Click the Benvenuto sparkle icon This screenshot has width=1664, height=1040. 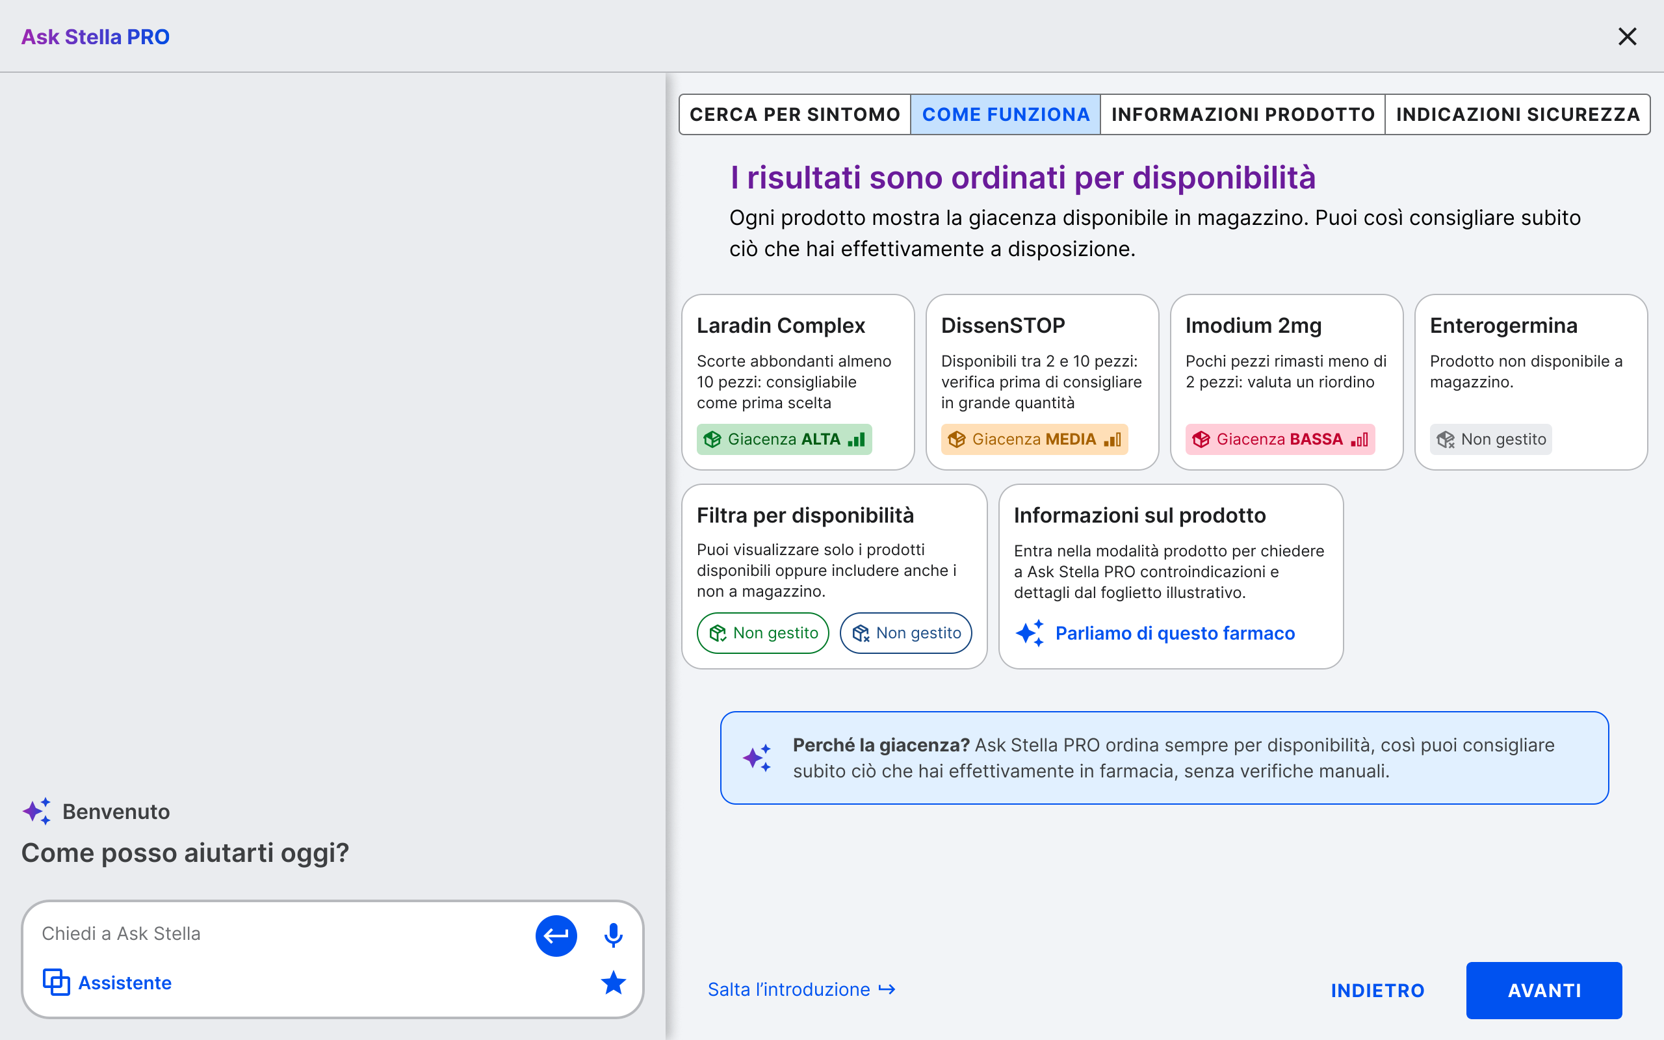click(36, 811)
